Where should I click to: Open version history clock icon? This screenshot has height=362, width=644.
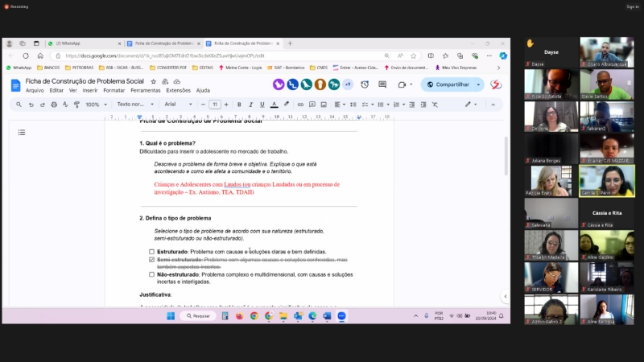pos(365,84)
